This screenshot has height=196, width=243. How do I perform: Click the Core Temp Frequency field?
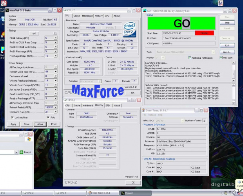coord(181,146)
